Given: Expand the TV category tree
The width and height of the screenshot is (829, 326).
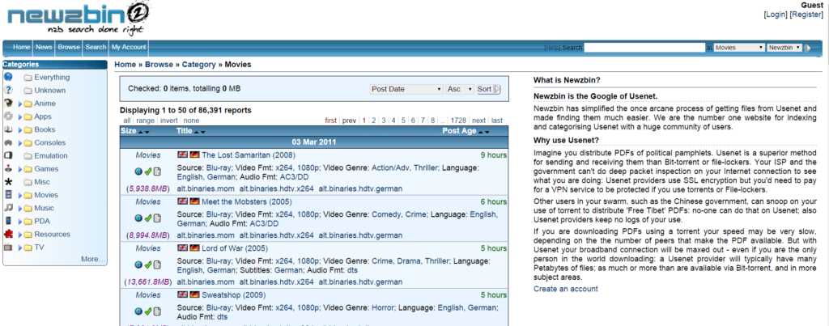Looking at the screenshot, I should point(20,248).
